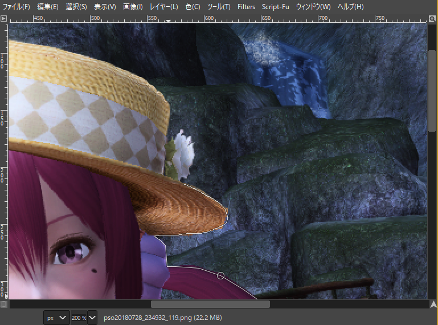
Task: Expand the zoom percentage dropdown arrow
Action: [x=92, y=318]
